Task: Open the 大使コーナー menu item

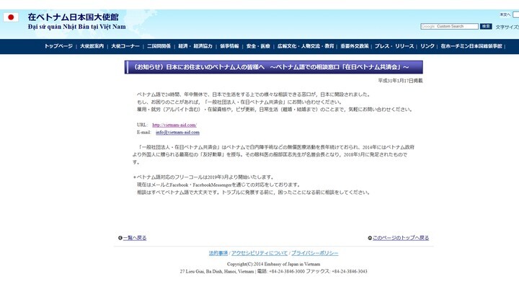Action: (x=125, y=46)
